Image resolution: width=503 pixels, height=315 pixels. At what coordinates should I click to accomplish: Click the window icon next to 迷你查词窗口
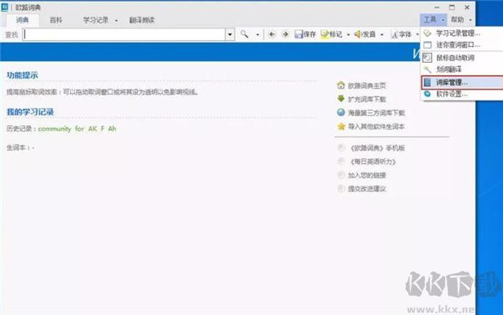(428, 45)
